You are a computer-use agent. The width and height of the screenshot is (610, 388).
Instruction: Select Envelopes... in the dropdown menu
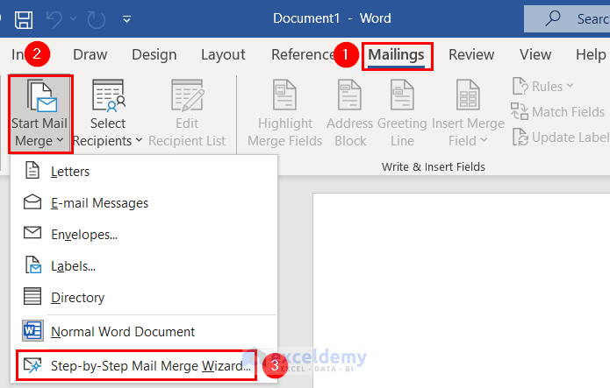pyautogui.click(x=144, y=234)
